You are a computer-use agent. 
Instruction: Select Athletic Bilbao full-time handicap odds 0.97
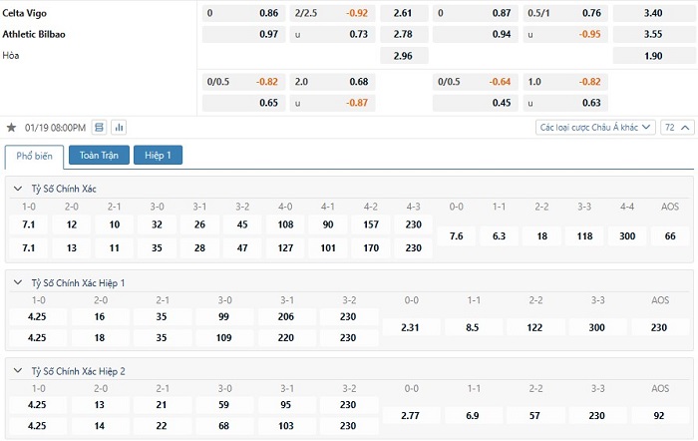pyautogui.click(x=244, y=34)
